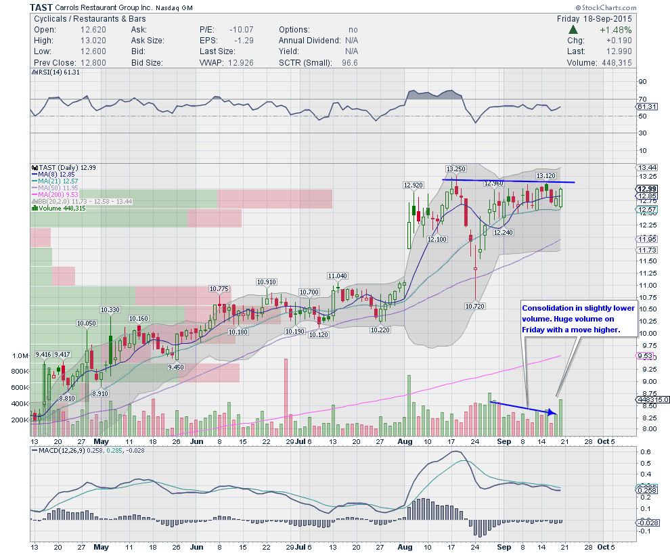This screenshot has height=553, width=670.
Task: Click the SCTR (Small) value 96.6
Action: [349, 63]
